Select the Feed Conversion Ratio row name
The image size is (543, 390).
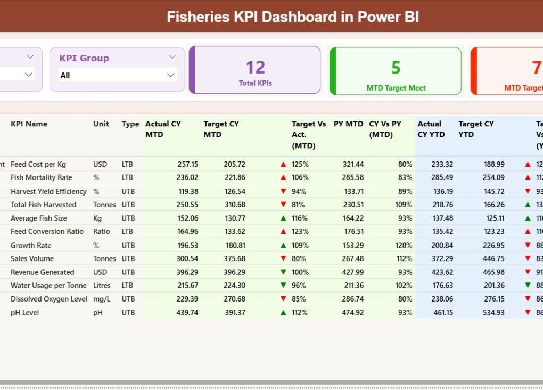[x=47, y=231]
